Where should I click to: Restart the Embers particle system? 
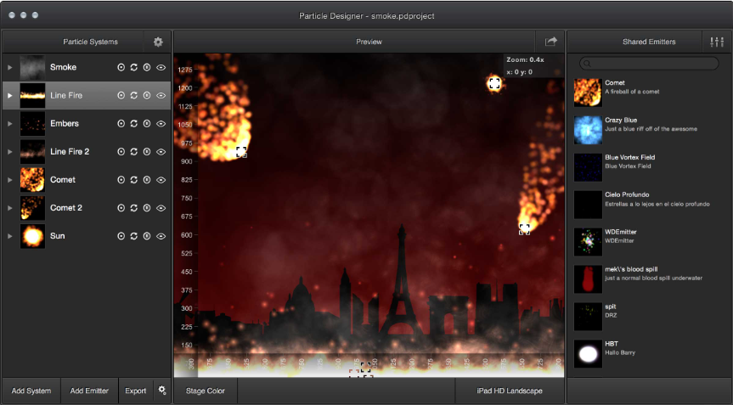point(133,124)
